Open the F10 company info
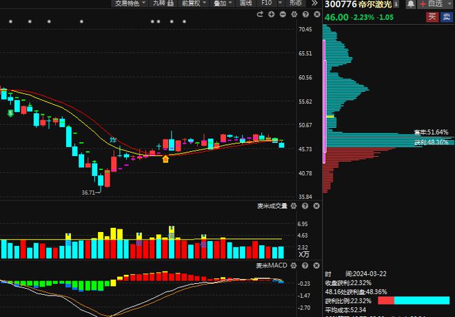Viewport: 455px width, 317px height. click(266, 3)
